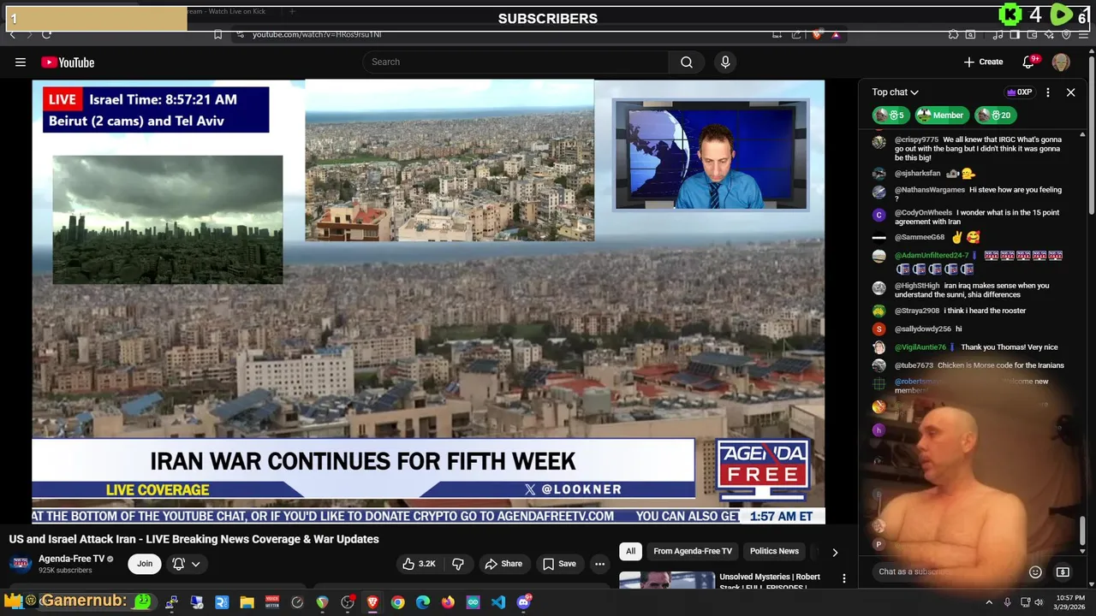The height and width of the screenshot is (616, 1096).
Task: Click the live video player area
Action: (x=428, y=301)
